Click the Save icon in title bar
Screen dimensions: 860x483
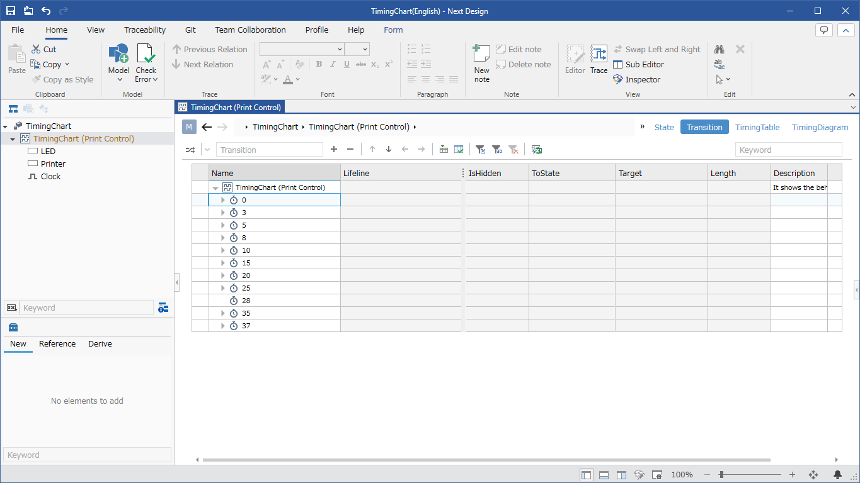11,11
